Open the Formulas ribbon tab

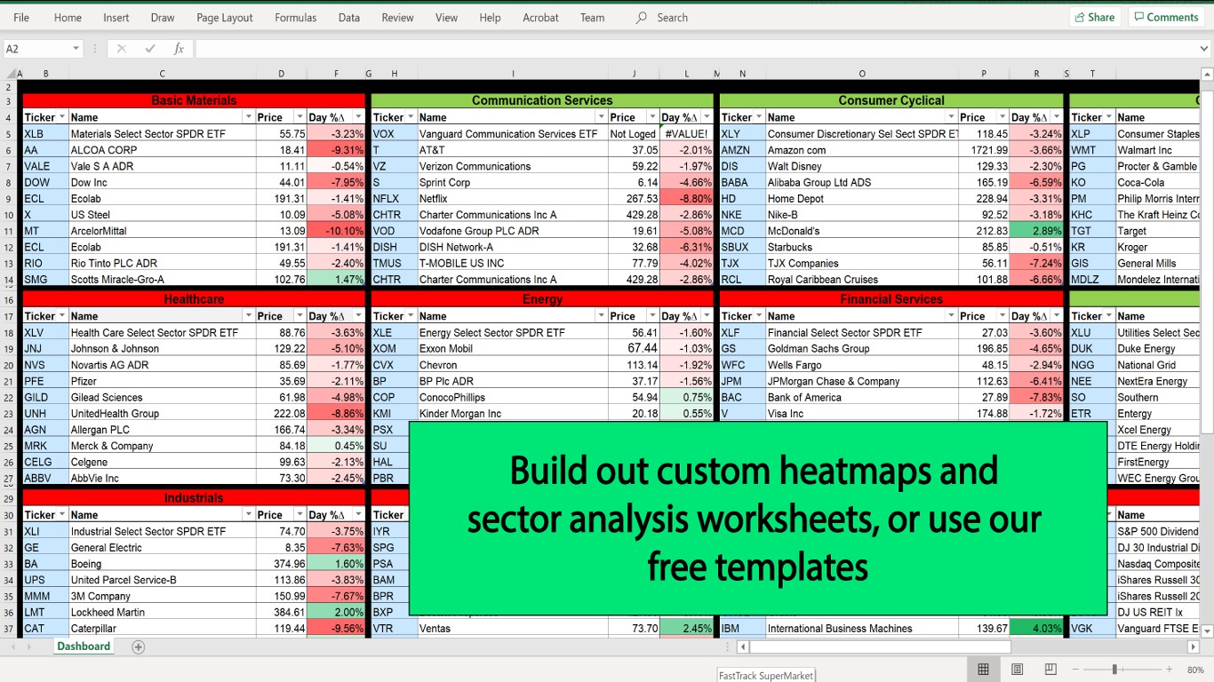[x=295, y=17]
